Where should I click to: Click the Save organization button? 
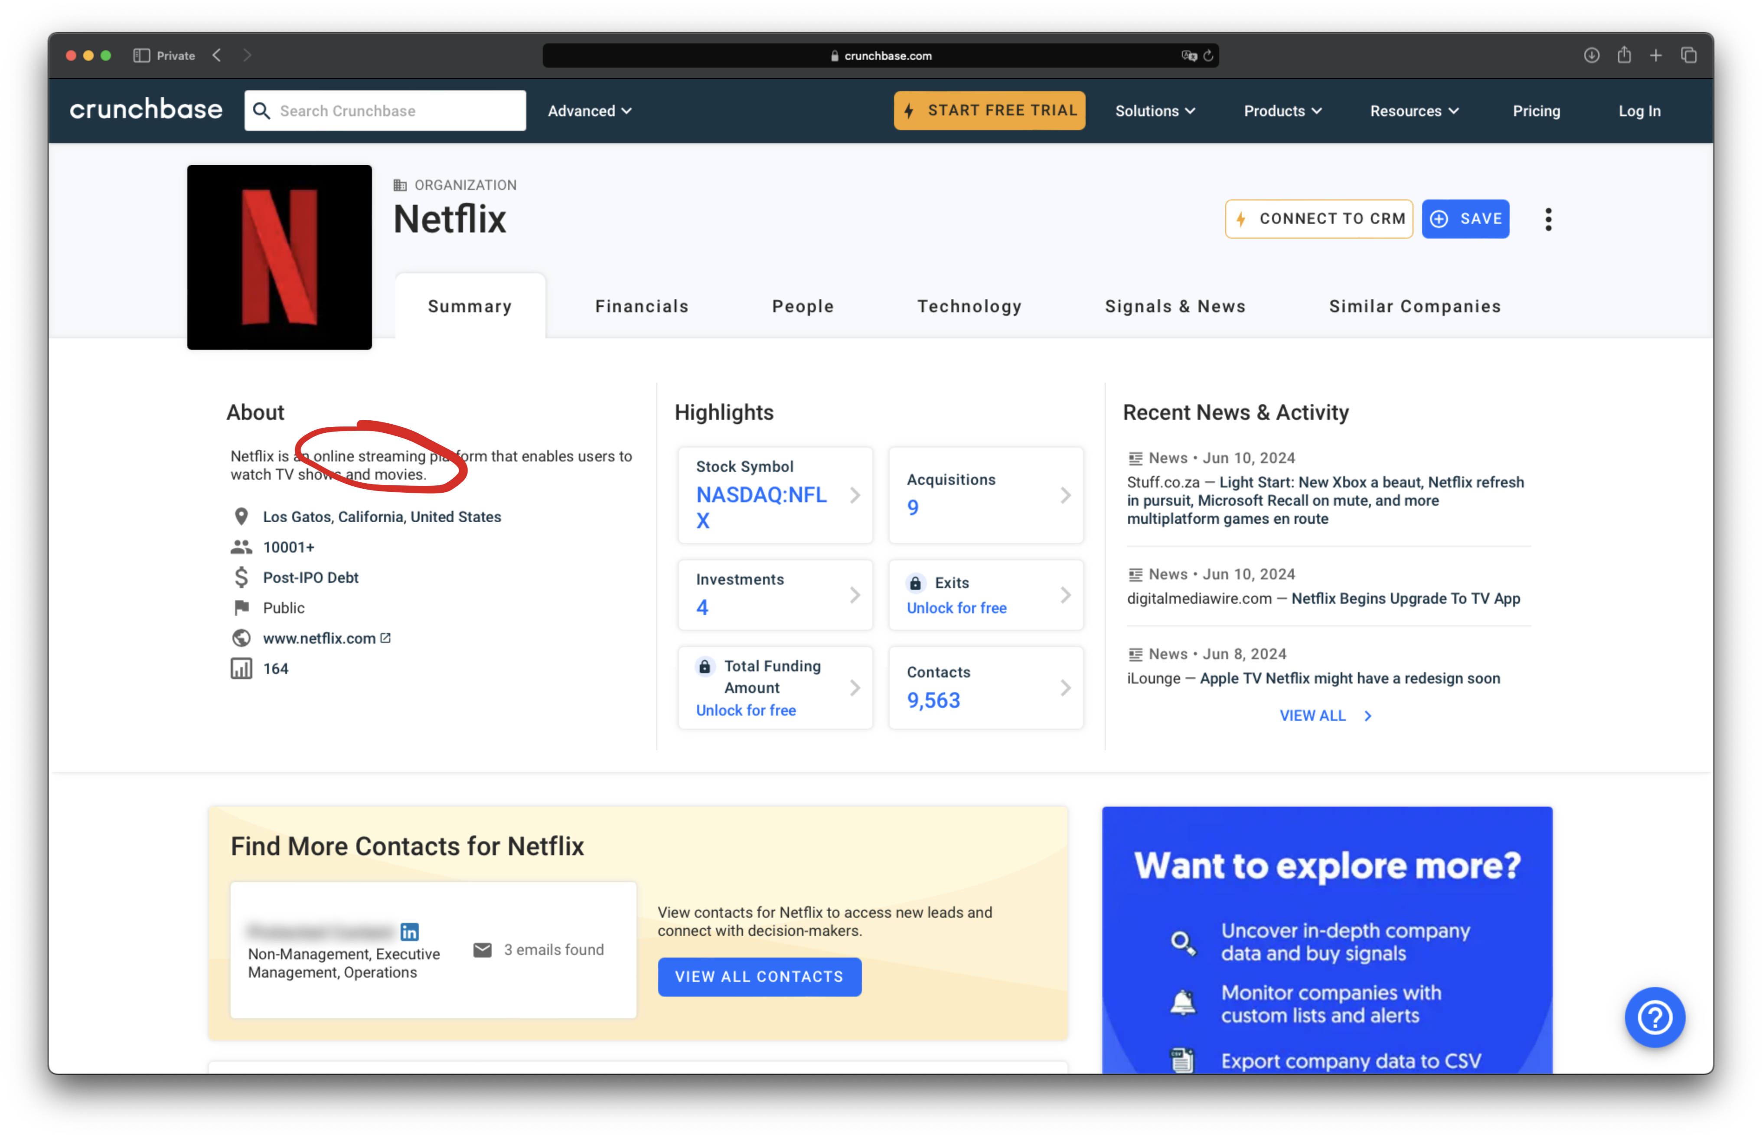[x=1465, y=219]
